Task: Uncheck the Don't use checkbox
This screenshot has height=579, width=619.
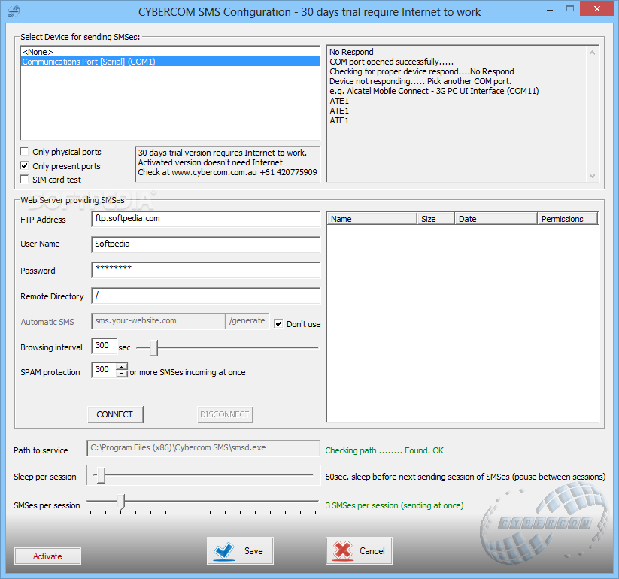Action: (x=278, y=323)
